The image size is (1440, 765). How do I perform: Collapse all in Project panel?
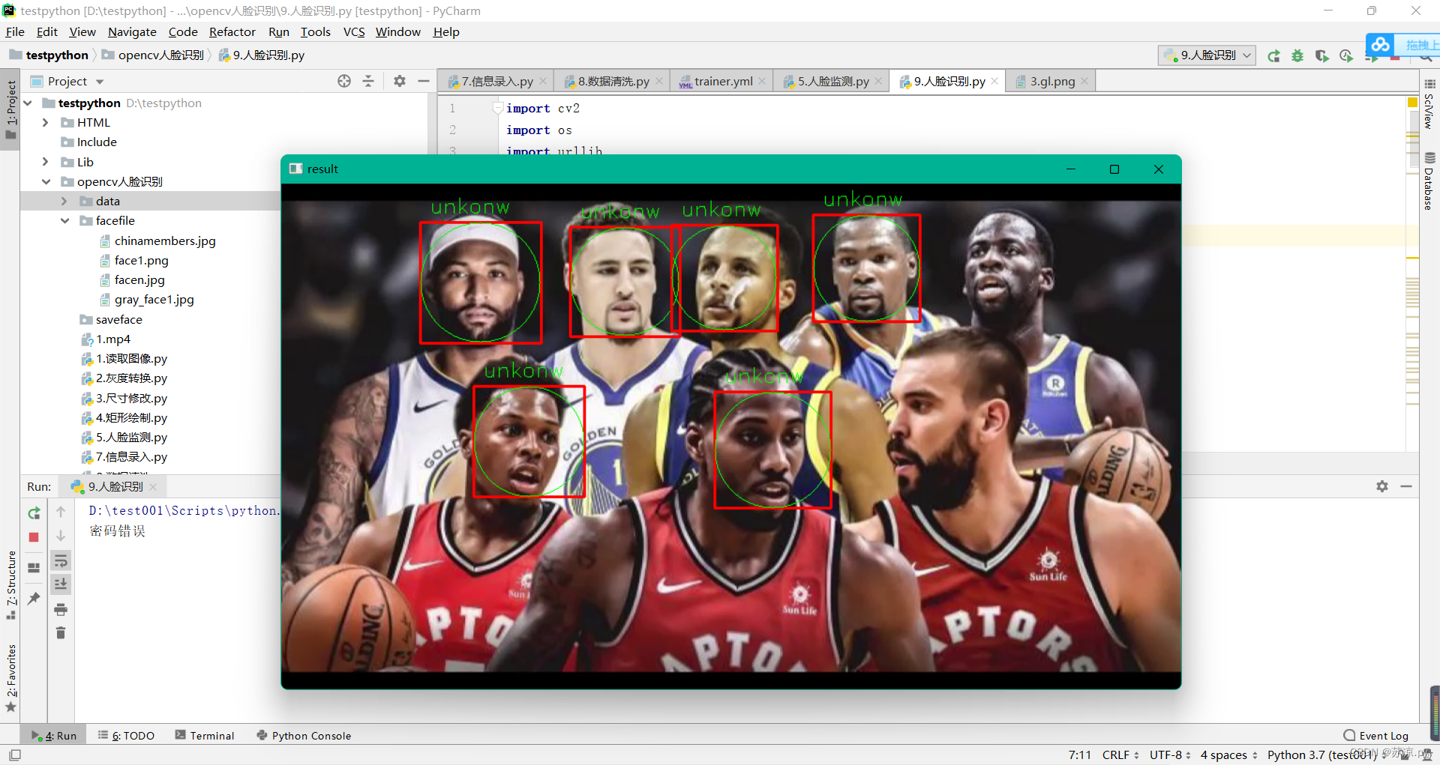[368, 81]
